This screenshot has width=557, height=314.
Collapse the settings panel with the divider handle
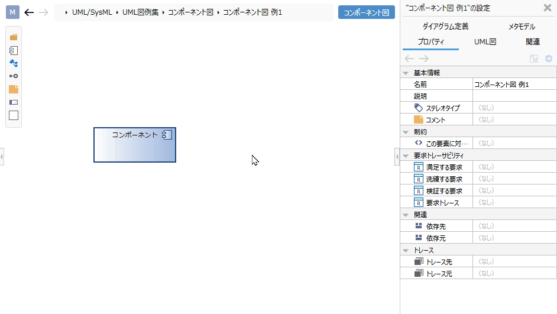pyautogui.click(x=397, y=157)
